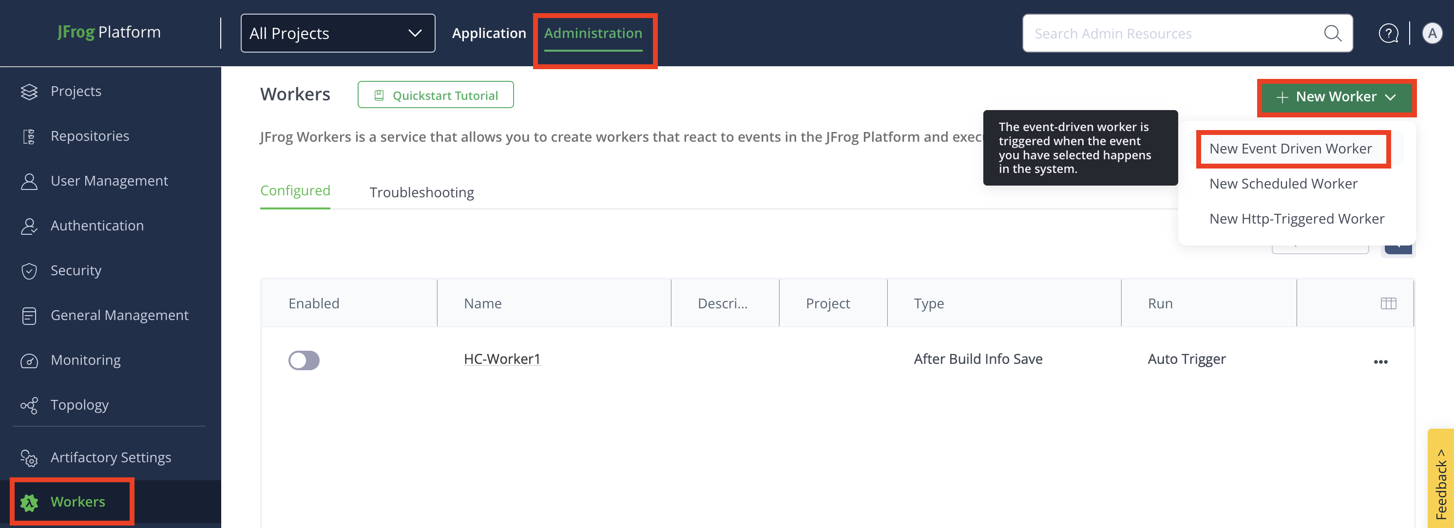
Task: Enable the HC-Worker1 worker toggle
Action: tap(304, 360)
